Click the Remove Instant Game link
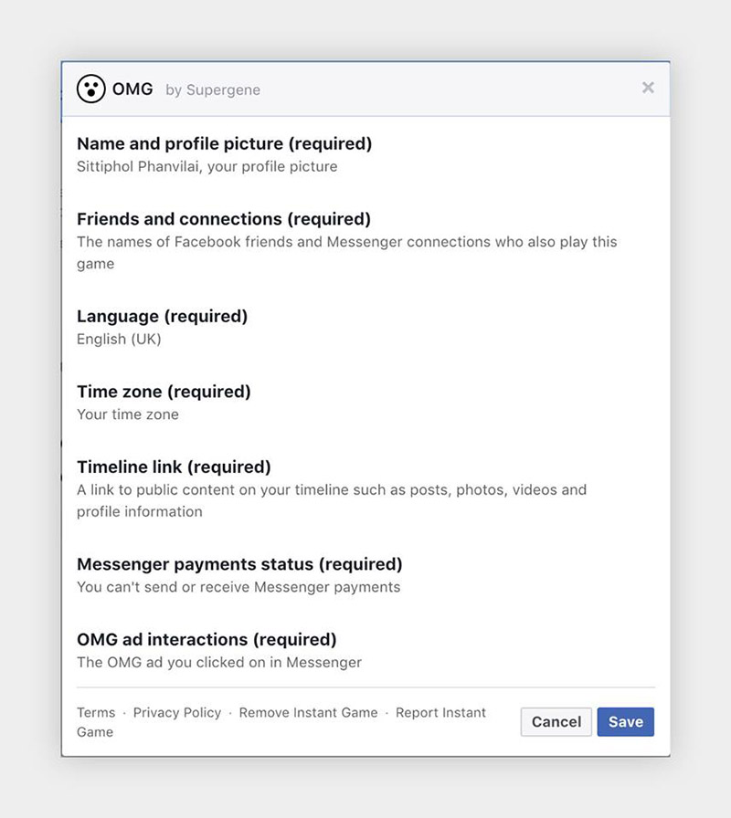The height and width of the screenshot is (818, 731). click(x=308, y=712)
